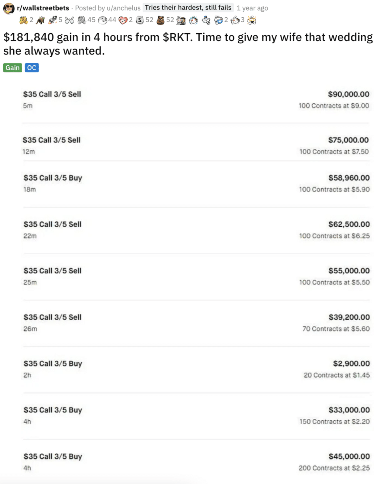Open the post title about $RKT gain
Screen dimensions: 380x484
click(x=188, y=44)
